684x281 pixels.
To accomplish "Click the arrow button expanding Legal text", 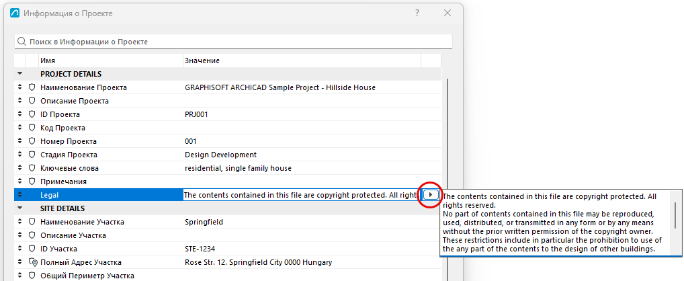I will 431,195.
